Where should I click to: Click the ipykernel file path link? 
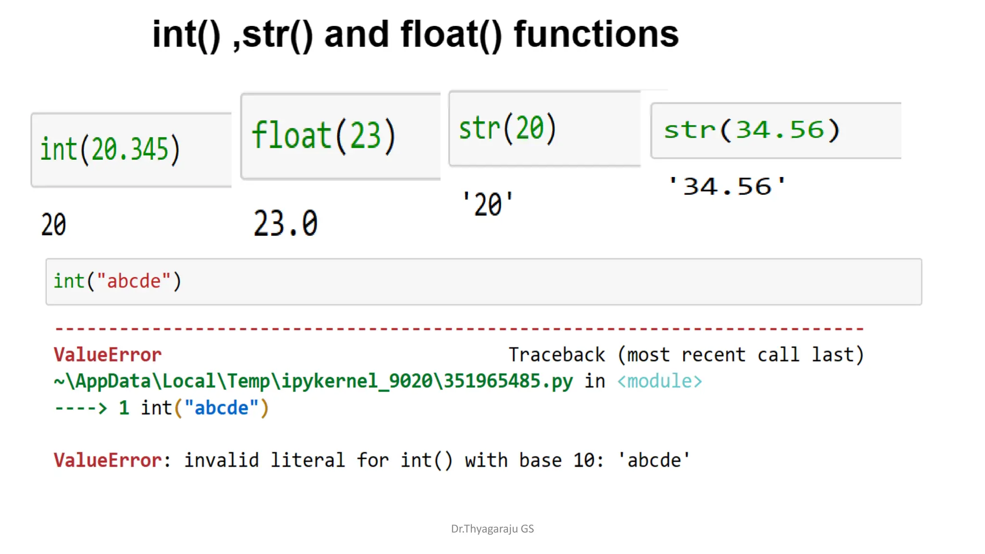click(x=313, y=381)
